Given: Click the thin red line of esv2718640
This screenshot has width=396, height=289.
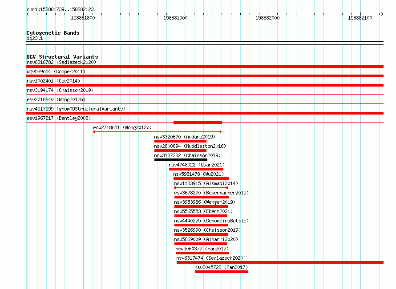Looking at the screenshot, I should pos(205,104).
